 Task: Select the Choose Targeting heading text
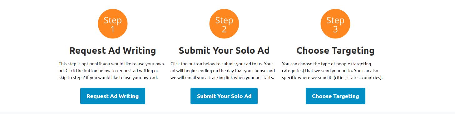(335, 51)
